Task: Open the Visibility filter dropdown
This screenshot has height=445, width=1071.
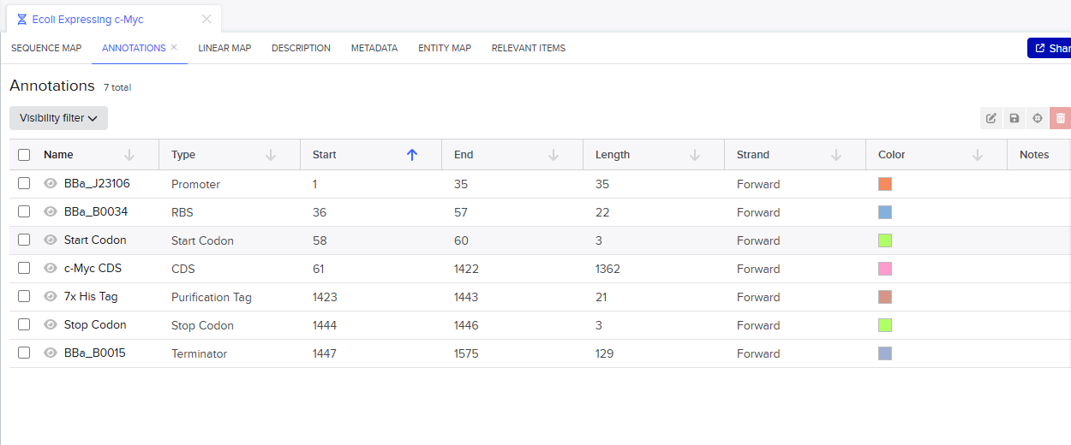Action: tap(58, 118)
